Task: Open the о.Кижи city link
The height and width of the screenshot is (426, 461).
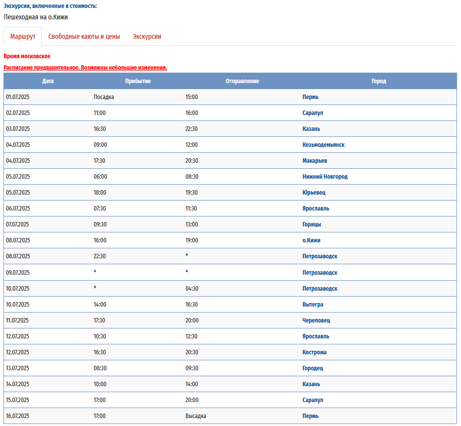Action: pos(311,240)
